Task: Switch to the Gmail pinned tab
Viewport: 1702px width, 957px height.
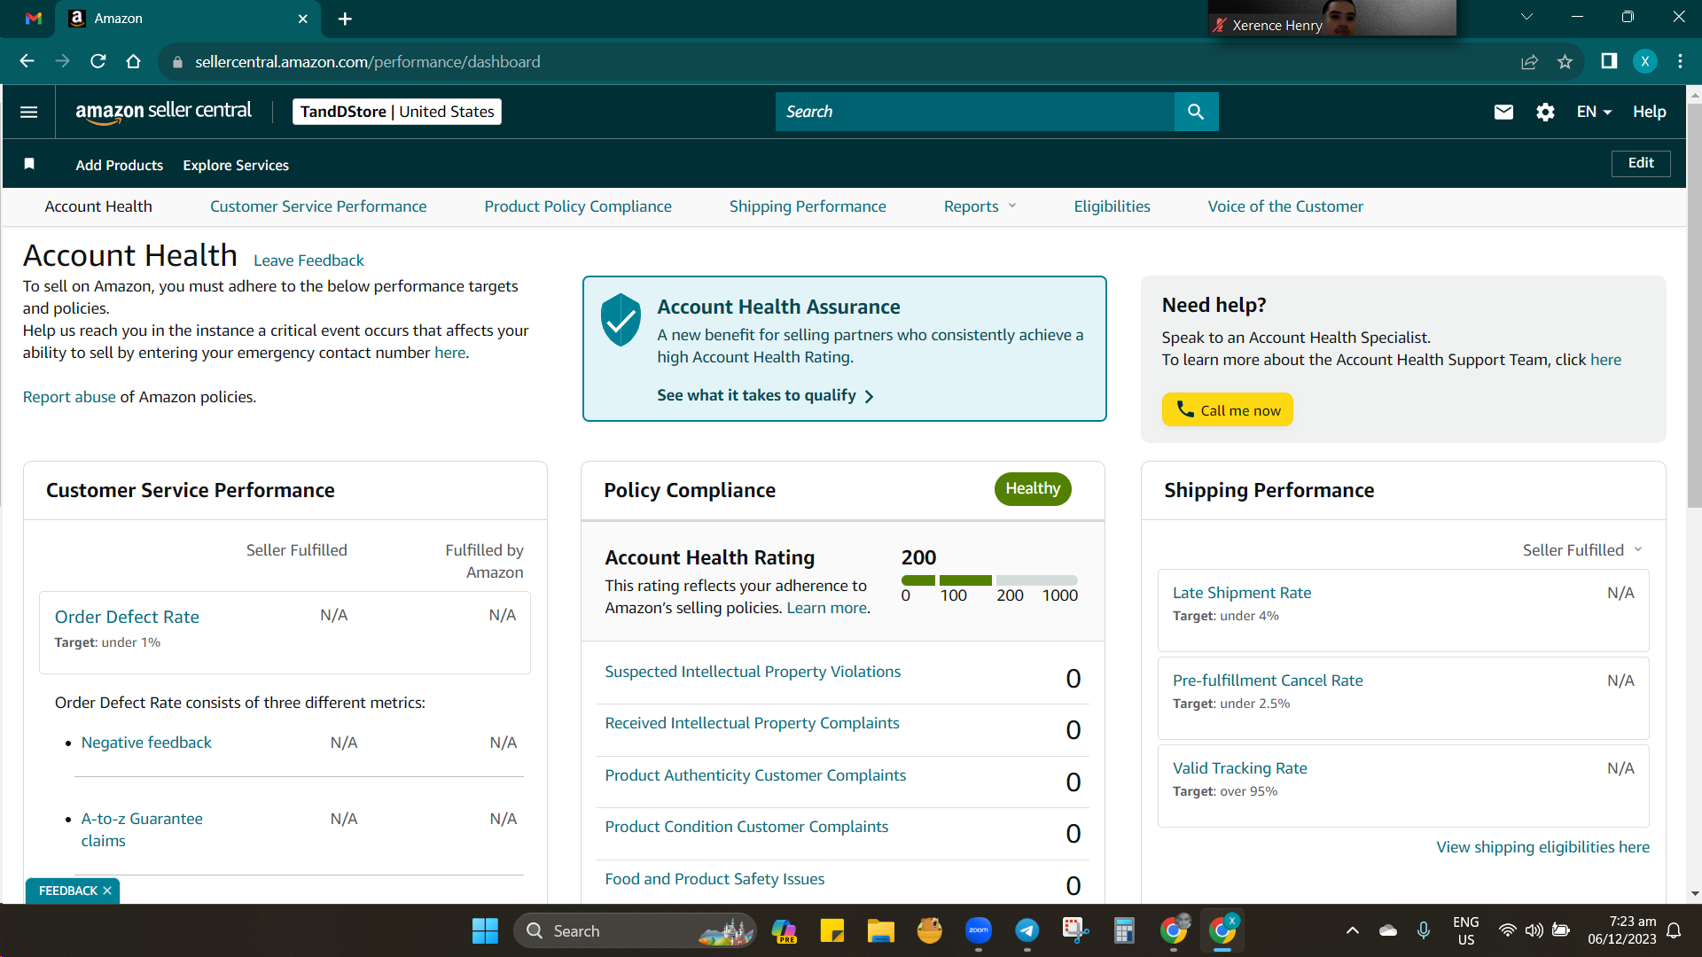Action: 34,19
